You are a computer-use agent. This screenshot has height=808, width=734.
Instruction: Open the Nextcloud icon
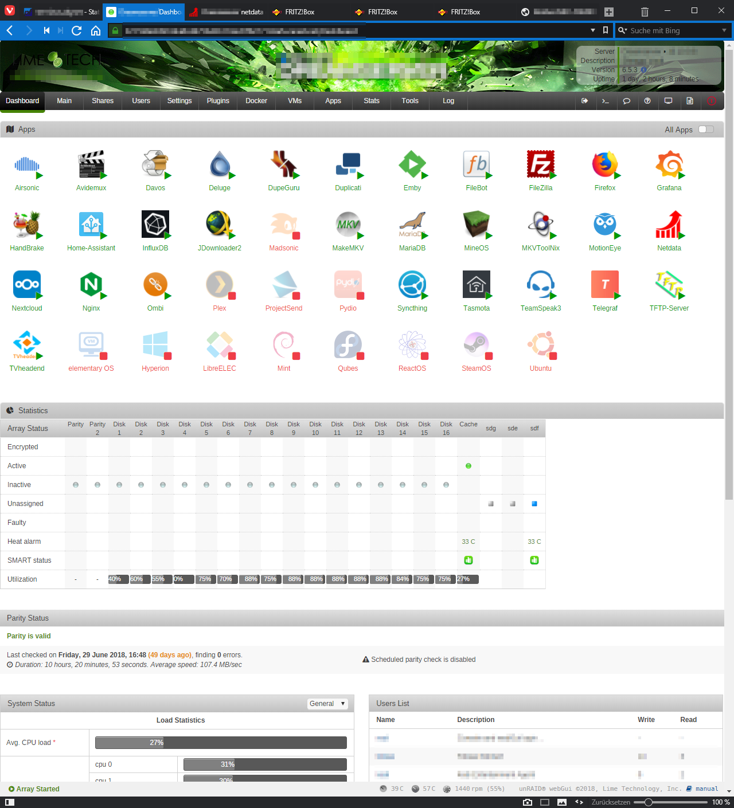point(27,285)
